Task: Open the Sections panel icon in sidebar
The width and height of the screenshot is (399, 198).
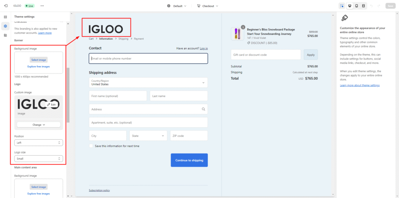Action: click(5, 17)
